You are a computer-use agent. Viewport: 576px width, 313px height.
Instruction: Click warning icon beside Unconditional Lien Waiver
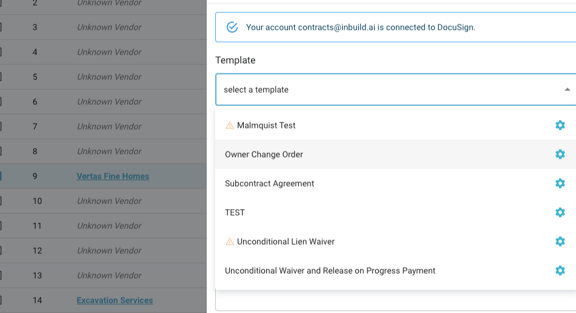click(x=230, y=242)
